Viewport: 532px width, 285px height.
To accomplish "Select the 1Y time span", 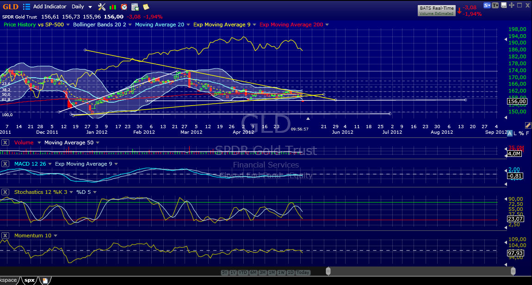I will coord(233,273).
